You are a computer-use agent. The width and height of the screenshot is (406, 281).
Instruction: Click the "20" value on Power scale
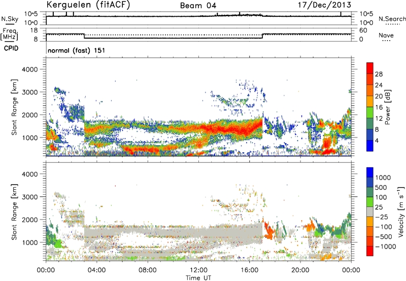click(x=379, y=96)
